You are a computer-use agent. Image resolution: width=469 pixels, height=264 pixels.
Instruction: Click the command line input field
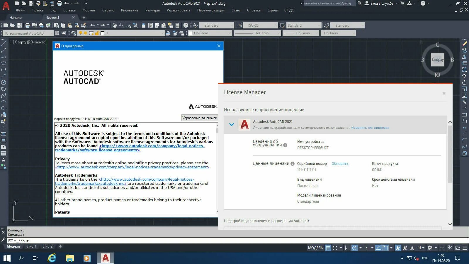237,241
